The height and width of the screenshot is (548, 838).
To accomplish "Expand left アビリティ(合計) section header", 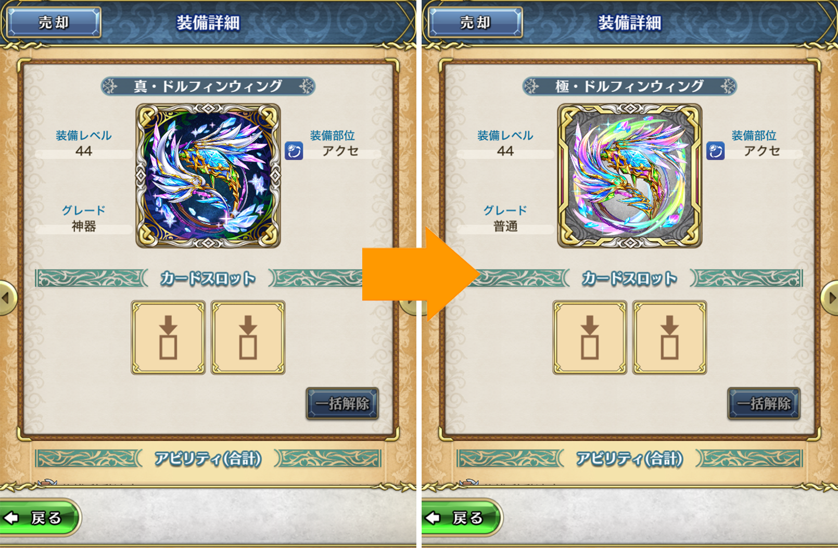I will point(208,458).
